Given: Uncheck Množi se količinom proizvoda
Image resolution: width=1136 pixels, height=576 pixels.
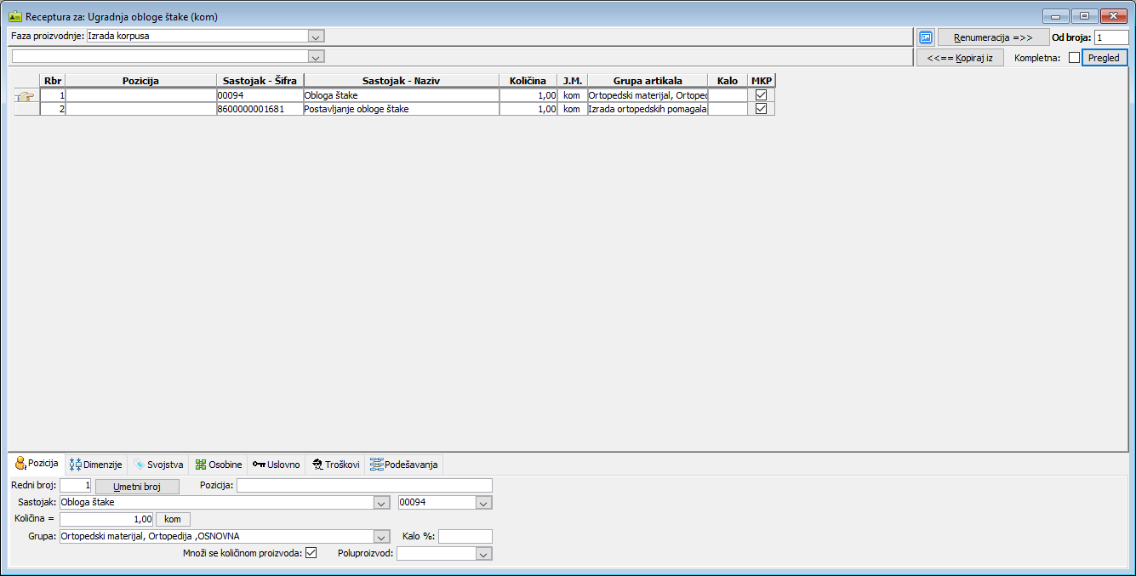Looking at the screenshot, I should click(x=311, y=553).
